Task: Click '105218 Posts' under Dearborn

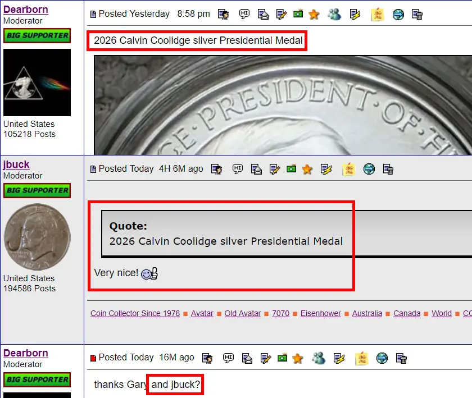Action: point(29,134)
